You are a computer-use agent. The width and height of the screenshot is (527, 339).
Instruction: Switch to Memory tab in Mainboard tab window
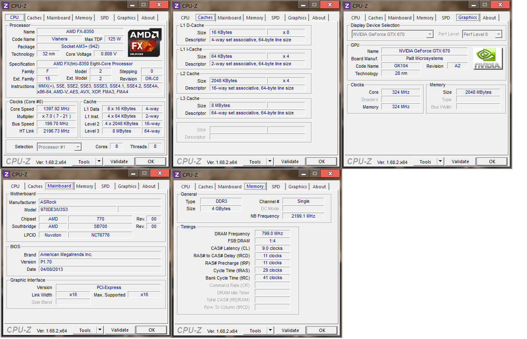pos(85,186)
